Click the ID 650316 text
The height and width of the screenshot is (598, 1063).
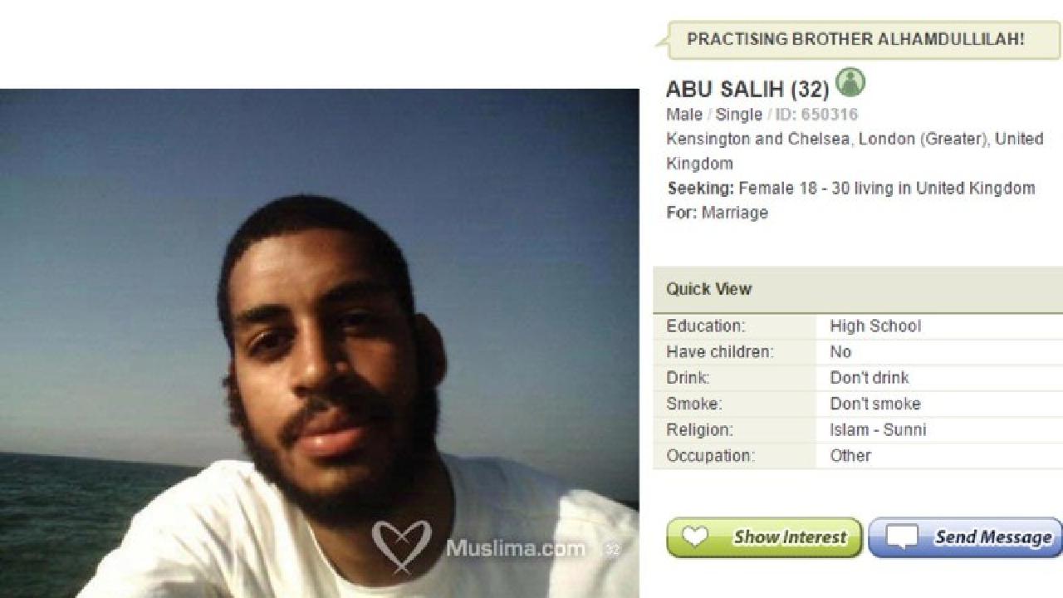816,115
